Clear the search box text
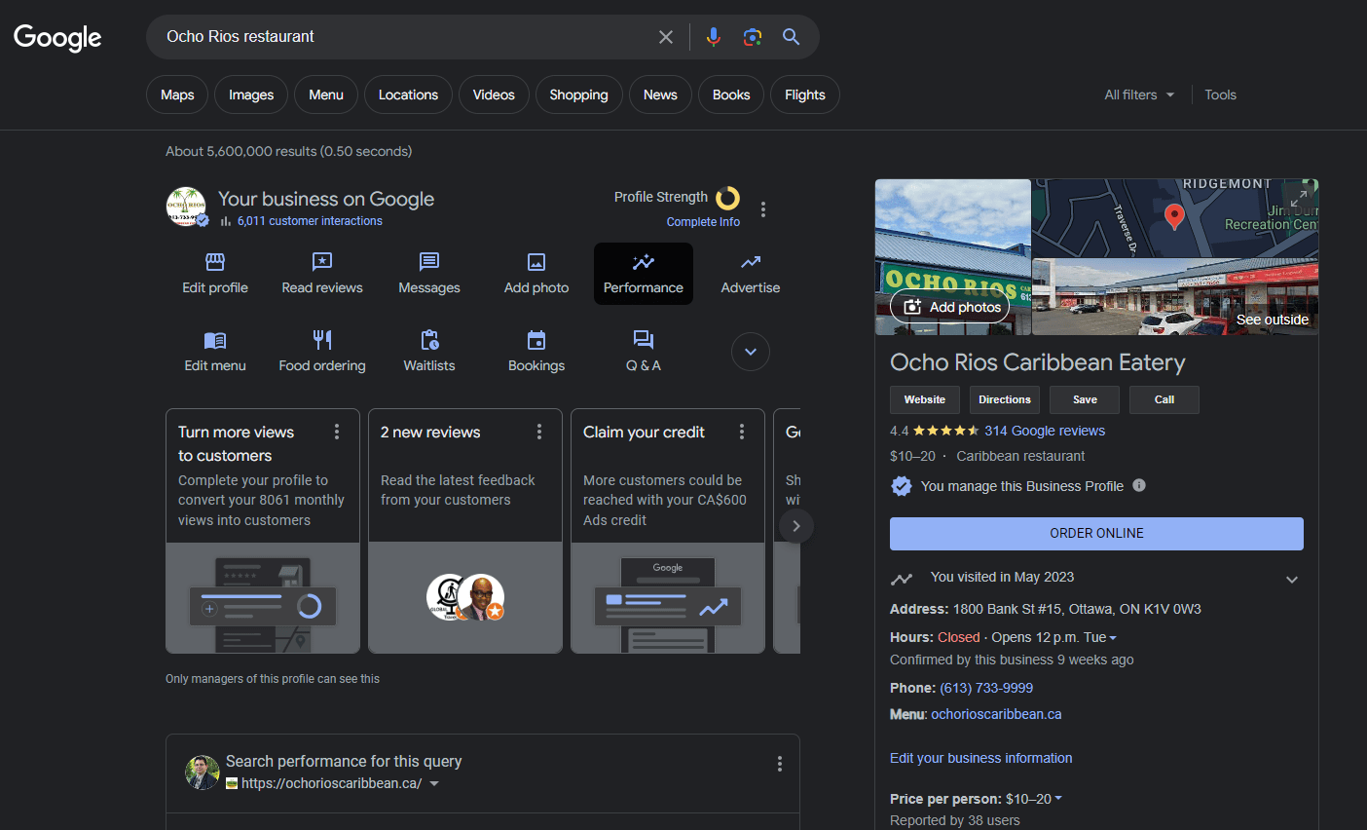The image size is (1367, 830). [666, 37]
